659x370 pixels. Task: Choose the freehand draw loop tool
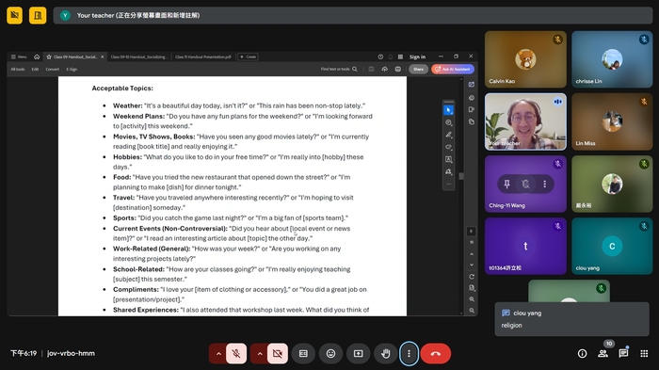(448, 147)
